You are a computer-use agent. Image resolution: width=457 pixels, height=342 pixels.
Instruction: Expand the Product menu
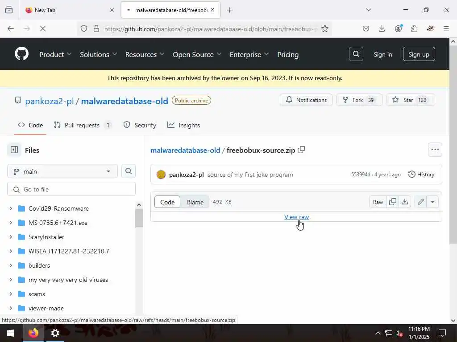[x=55, y=54]
